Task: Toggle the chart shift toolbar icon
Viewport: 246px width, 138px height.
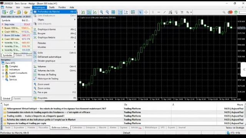Action: 126,12
